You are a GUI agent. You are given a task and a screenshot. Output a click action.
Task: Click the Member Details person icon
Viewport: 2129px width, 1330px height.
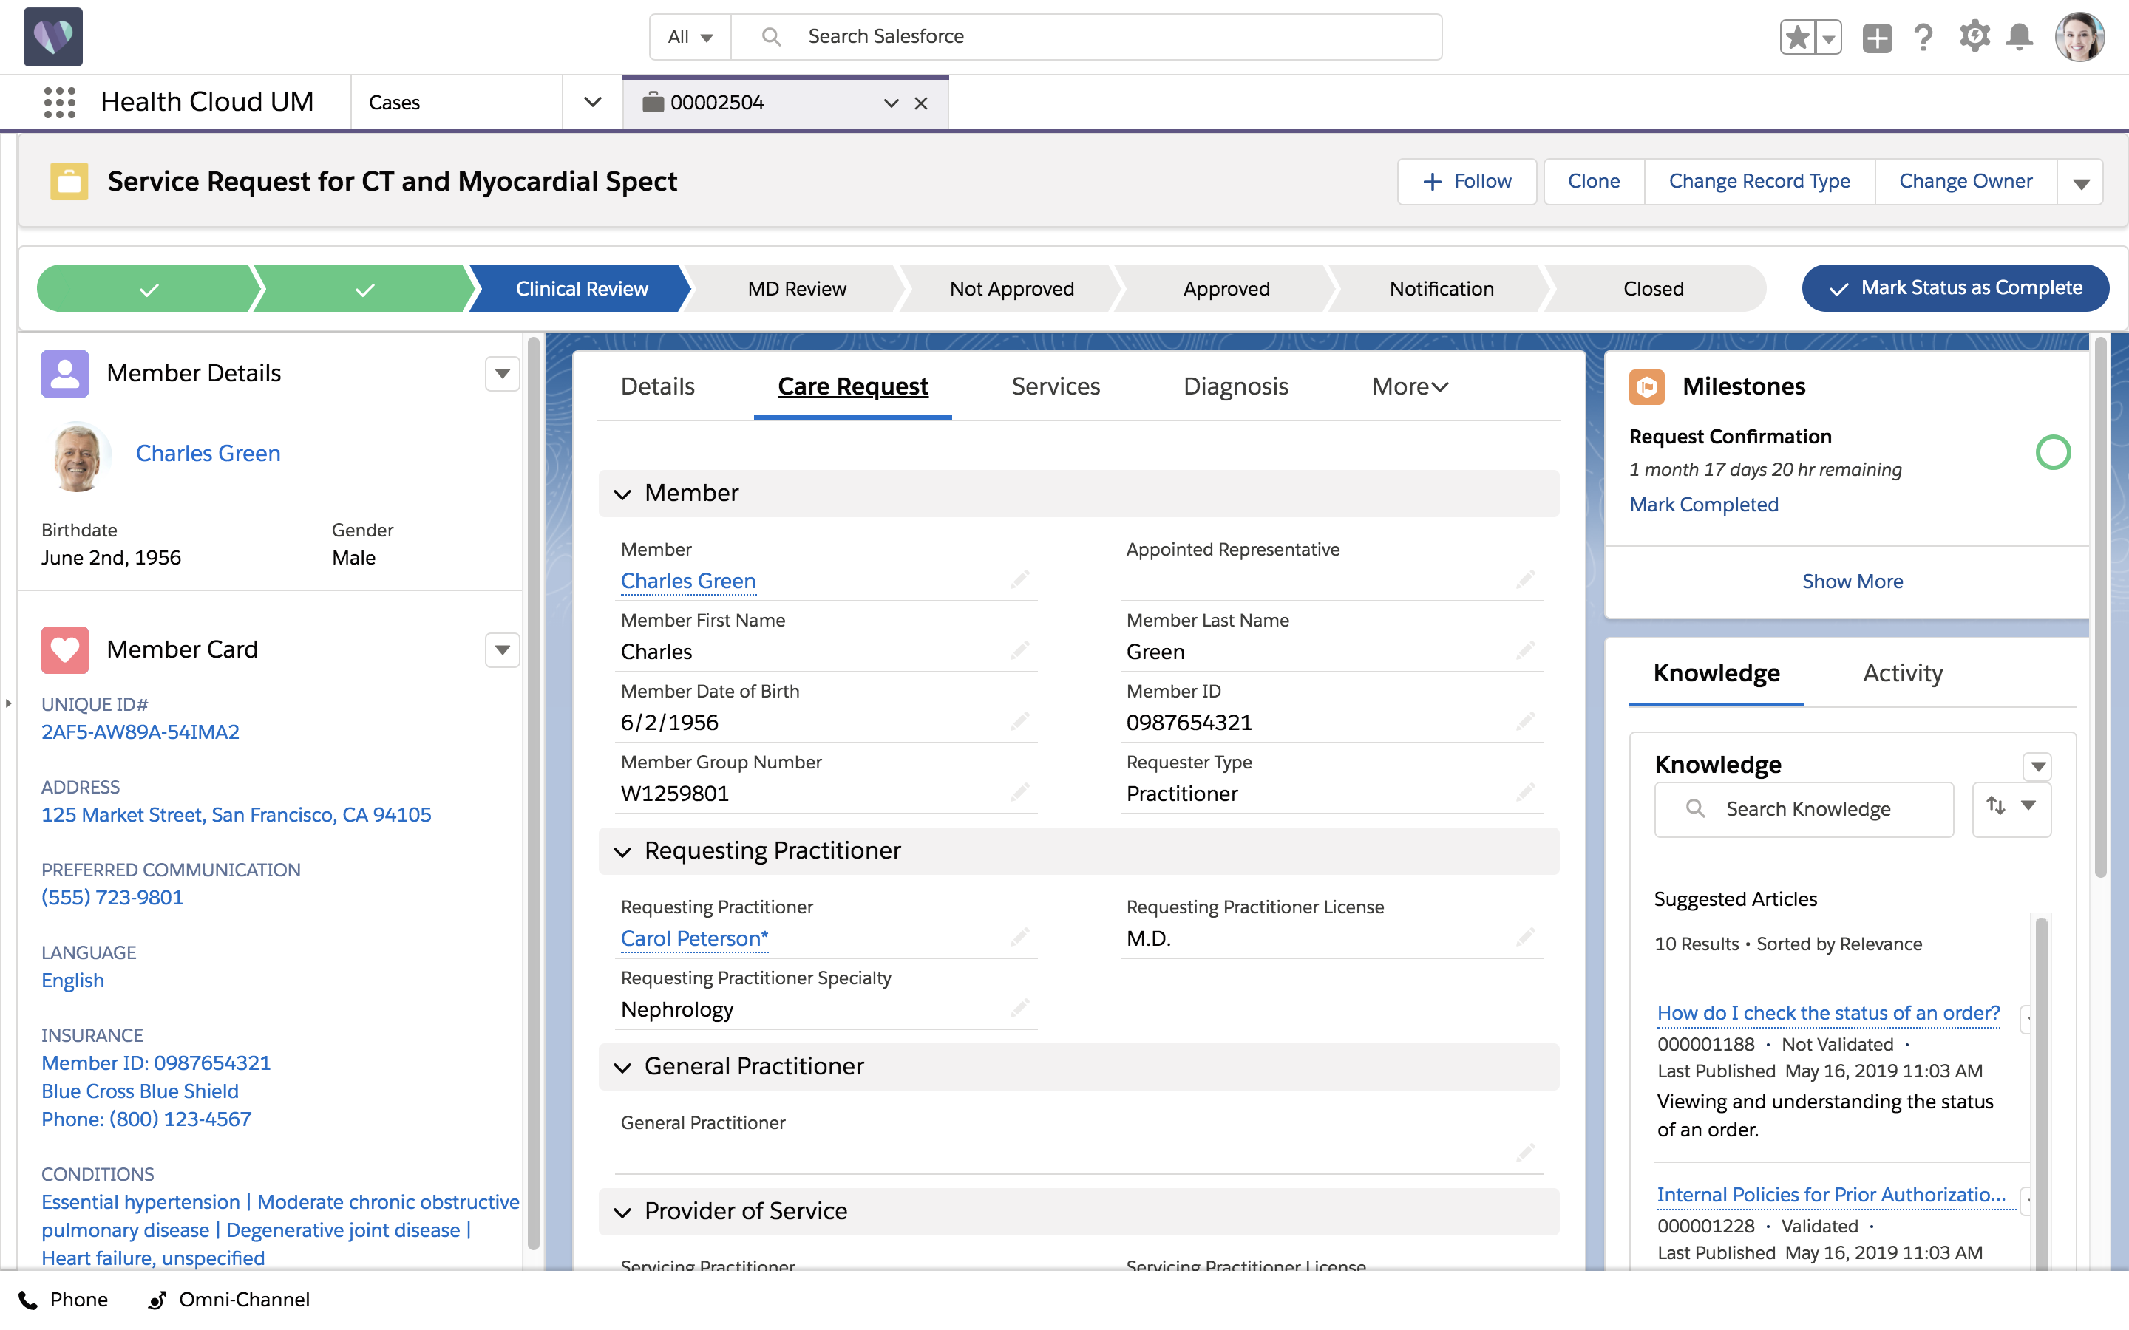click(64, 373)
